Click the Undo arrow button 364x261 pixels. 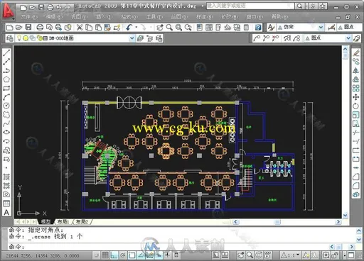129,28
